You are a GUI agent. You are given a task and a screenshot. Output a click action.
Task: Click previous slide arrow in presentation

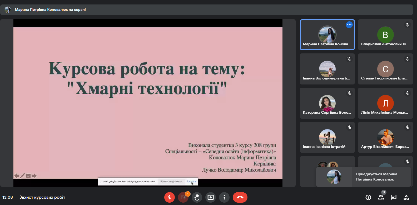pos(17,176)
